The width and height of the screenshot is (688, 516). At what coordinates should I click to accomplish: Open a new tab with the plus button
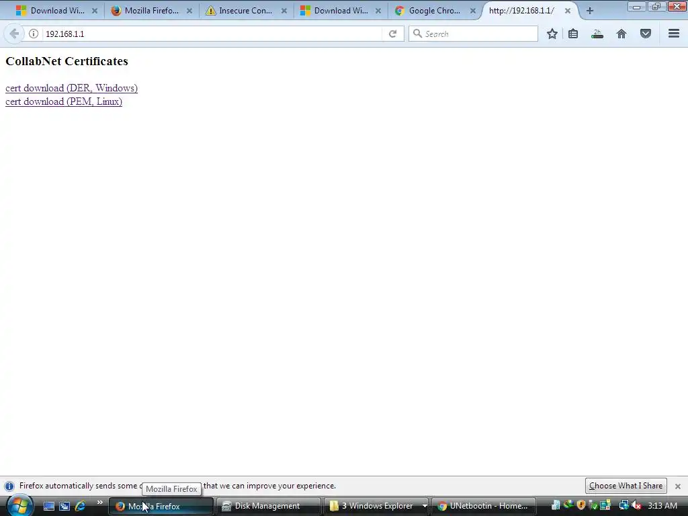click(x=590, y=11)
